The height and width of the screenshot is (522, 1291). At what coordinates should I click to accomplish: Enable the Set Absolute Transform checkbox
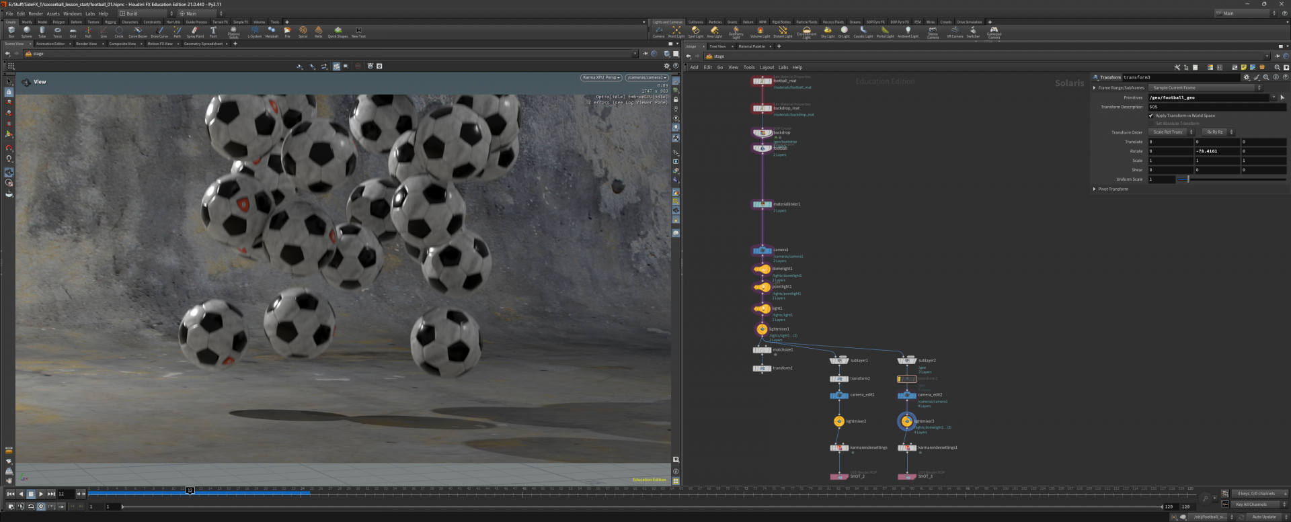pos(1151,124)
